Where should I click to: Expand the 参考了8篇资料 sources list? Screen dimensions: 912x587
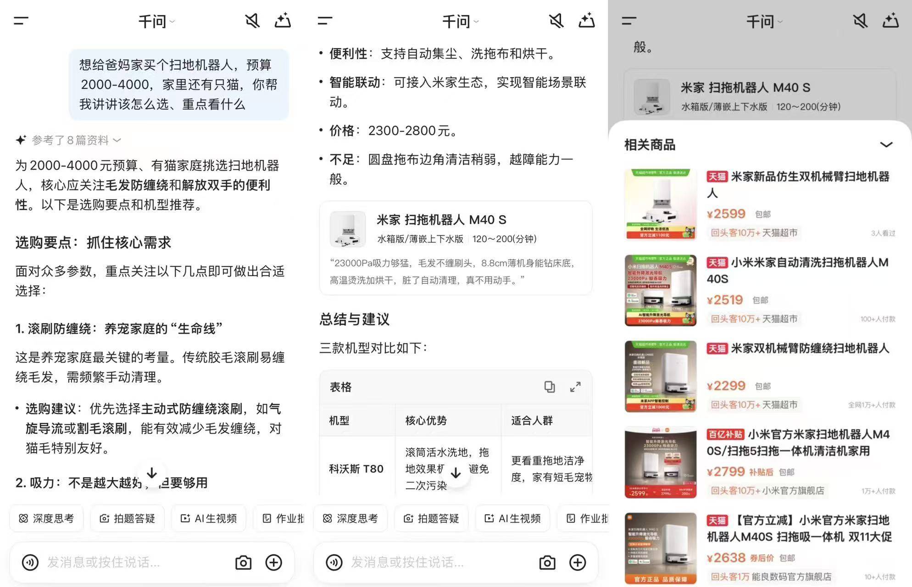(70, 140)
